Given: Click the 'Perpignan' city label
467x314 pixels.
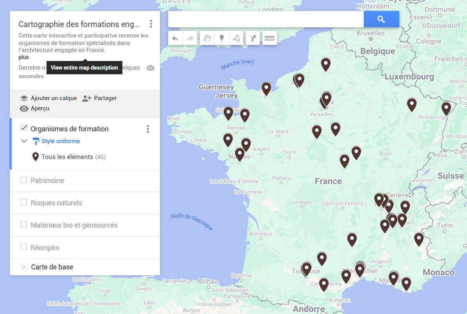Looking at the screenshot, I should pyautogui.click(x=338, y=300).
